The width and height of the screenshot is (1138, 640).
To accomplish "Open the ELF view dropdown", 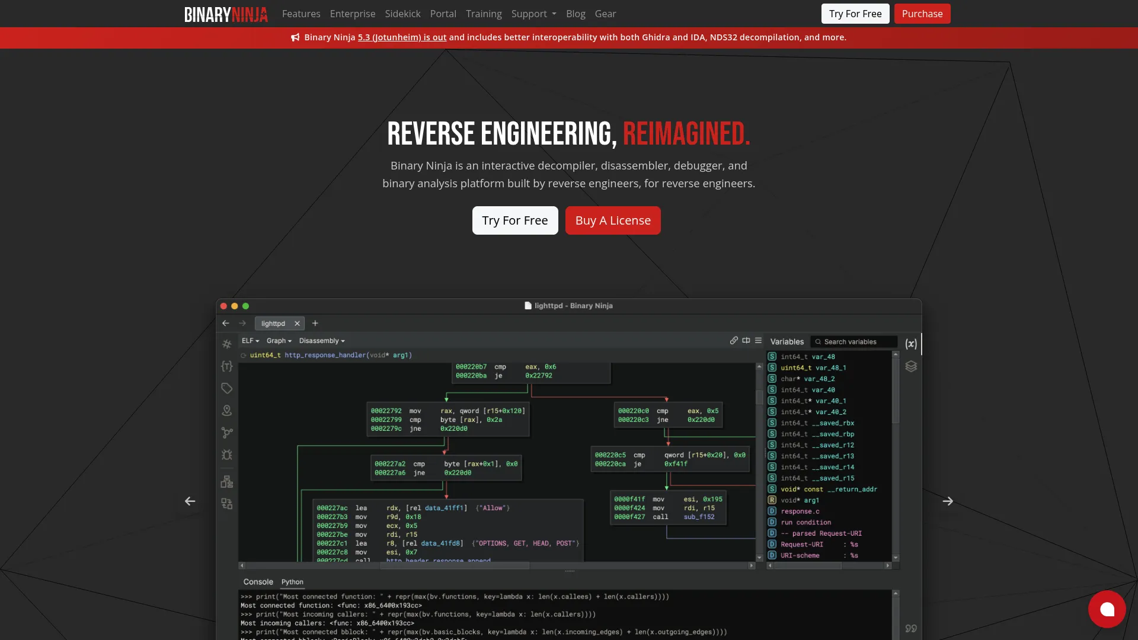I will point(251,341).
